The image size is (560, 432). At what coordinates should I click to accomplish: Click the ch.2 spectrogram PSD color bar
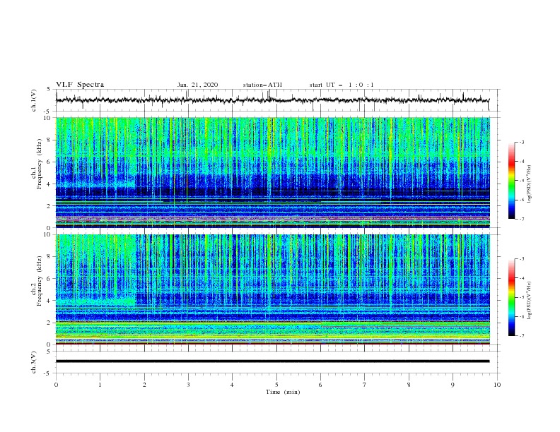coord(511,297)
